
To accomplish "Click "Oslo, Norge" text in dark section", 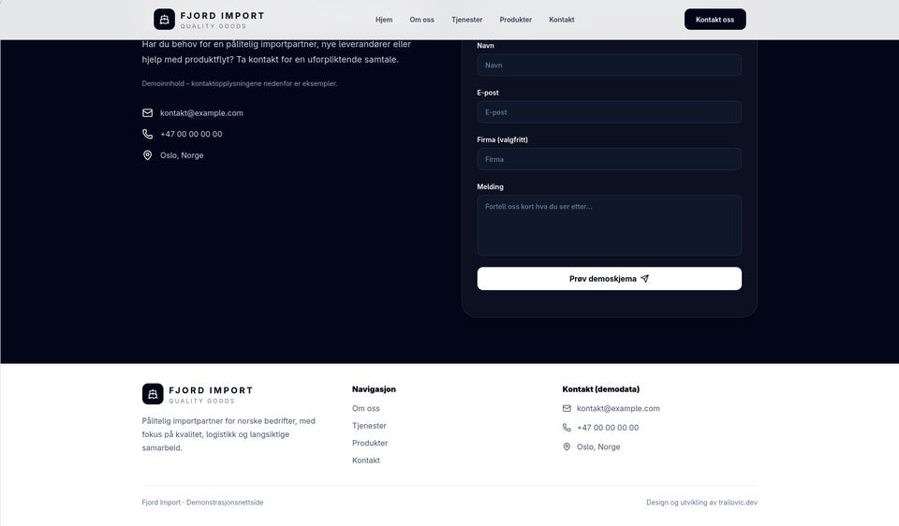I will tap(182, 155).
